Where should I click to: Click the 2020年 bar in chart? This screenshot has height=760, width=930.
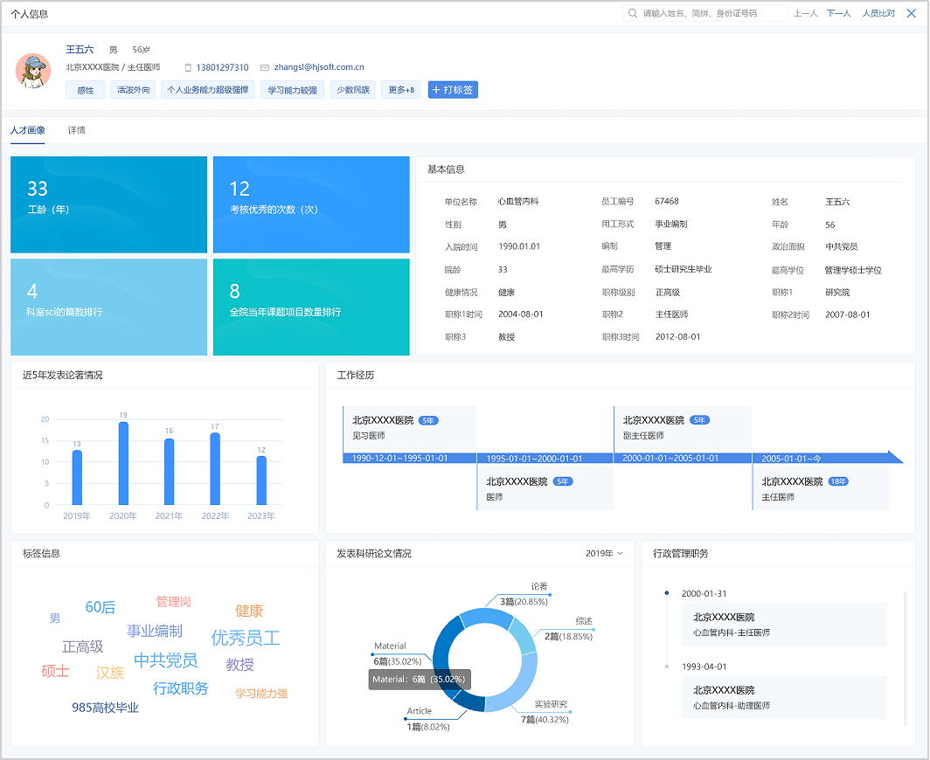coord(123,463)
